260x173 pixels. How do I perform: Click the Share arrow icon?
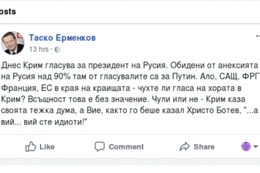point(185,147)
